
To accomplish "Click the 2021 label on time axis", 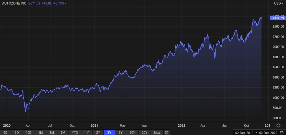I will click(x=95, y=126).
